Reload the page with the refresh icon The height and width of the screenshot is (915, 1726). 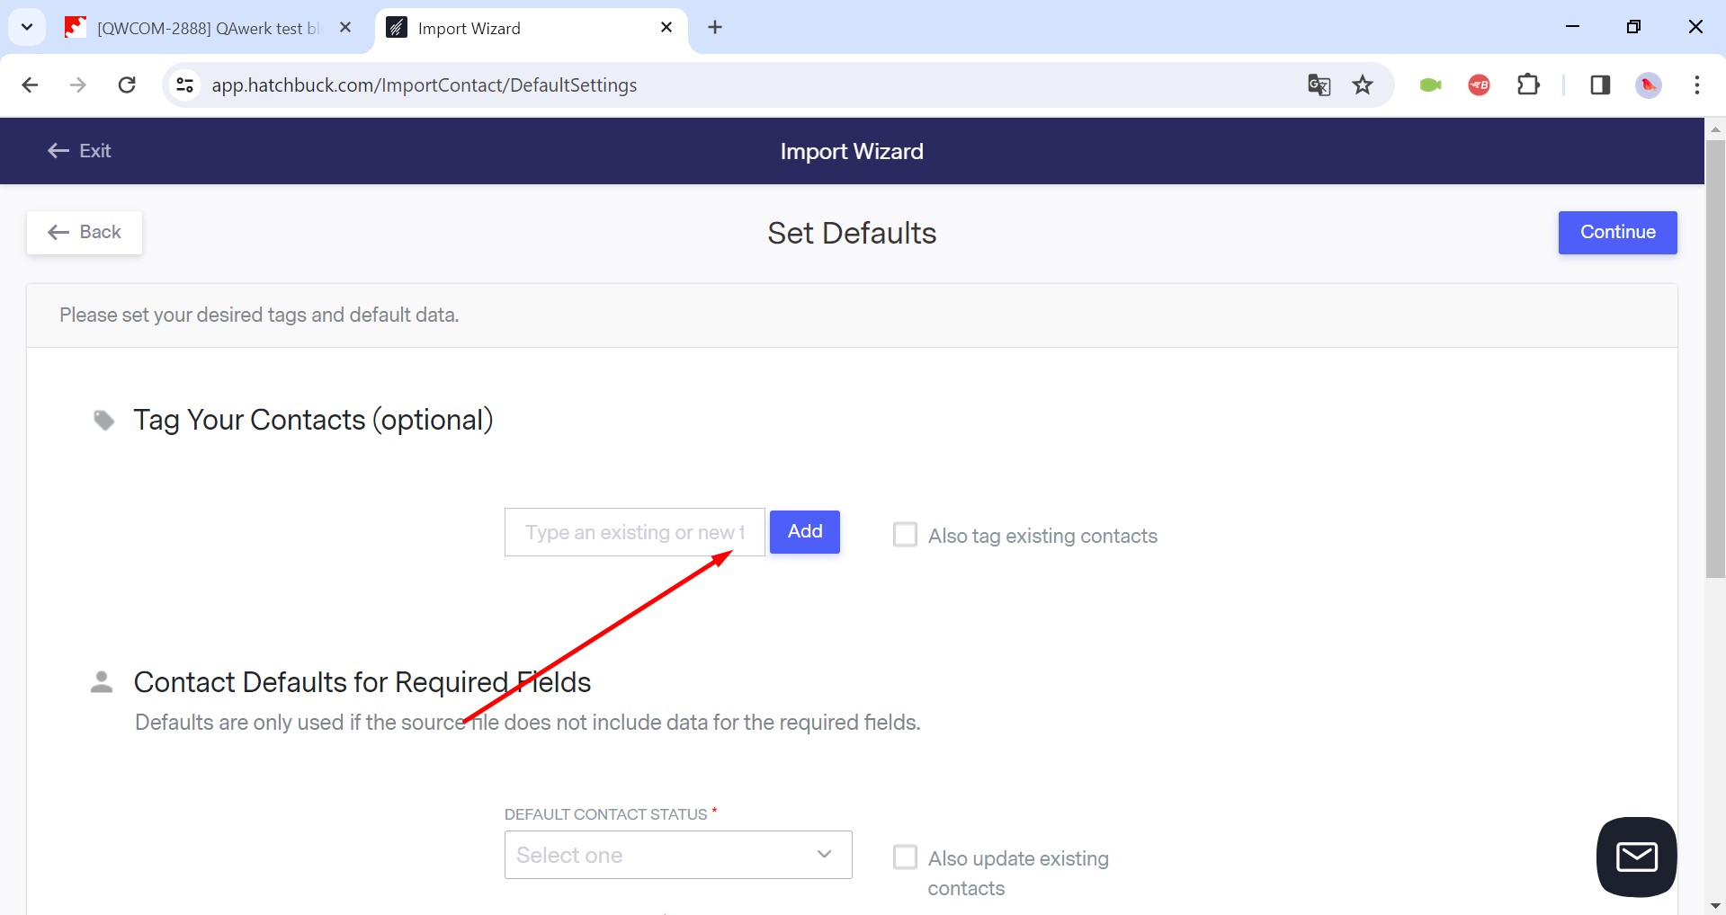click(x=127, y=85)
